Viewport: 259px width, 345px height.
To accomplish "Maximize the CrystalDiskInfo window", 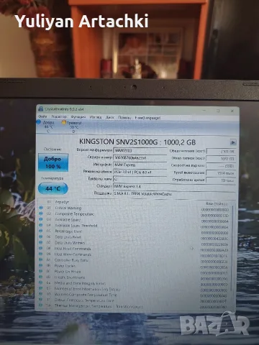I will pos(218,111).
